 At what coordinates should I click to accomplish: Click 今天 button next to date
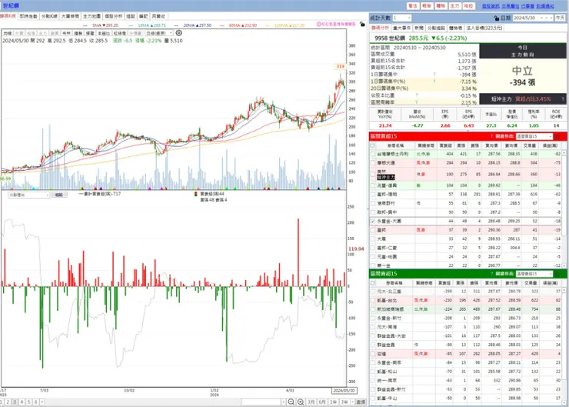561,18
